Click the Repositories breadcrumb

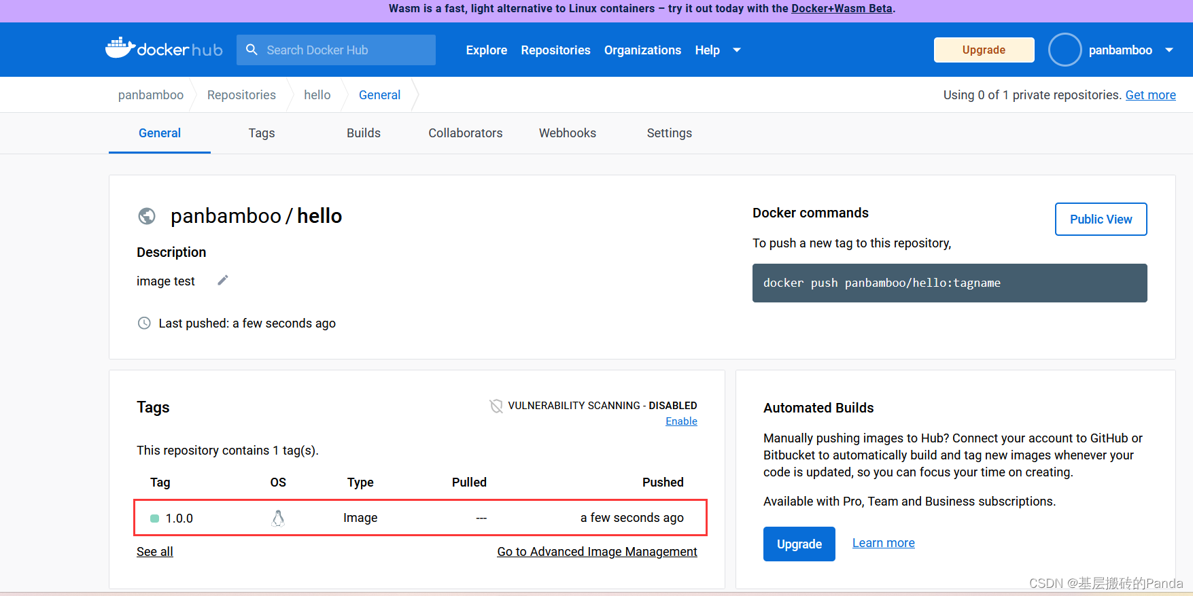click(241, 95)
